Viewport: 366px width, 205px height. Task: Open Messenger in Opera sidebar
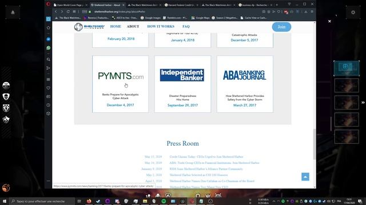[48, 39]
